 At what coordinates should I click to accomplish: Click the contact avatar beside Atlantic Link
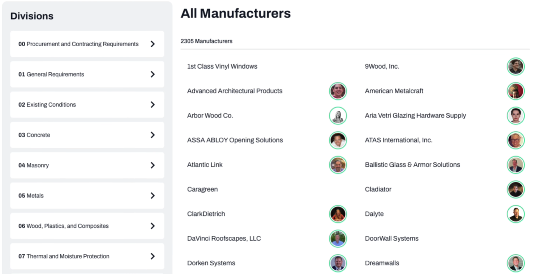point(338,165)
